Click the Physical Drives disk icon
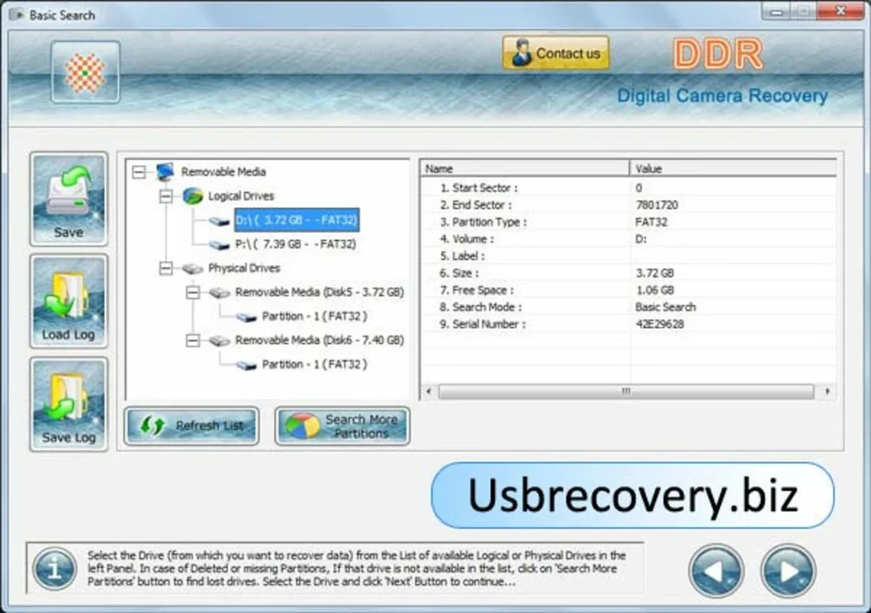This screenshot has width=871, height=613. click(193, 269)
